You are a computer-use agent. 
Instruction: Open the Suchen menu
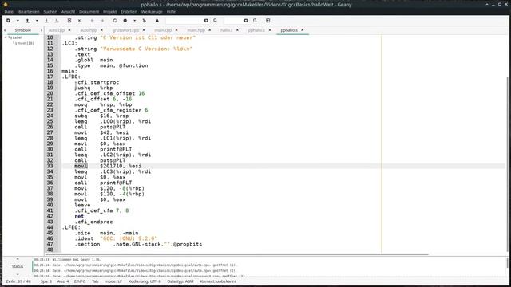click(x=50, y=11)
